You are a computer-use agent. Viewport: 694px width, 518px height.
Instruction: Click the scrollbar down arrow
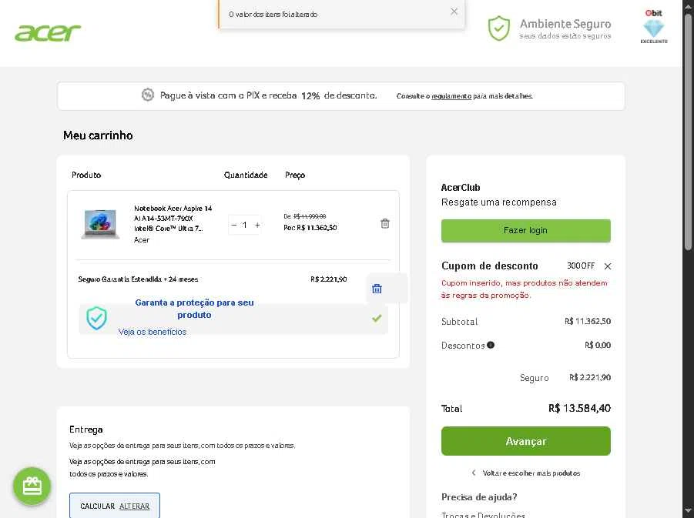click(x=688, y=511)
